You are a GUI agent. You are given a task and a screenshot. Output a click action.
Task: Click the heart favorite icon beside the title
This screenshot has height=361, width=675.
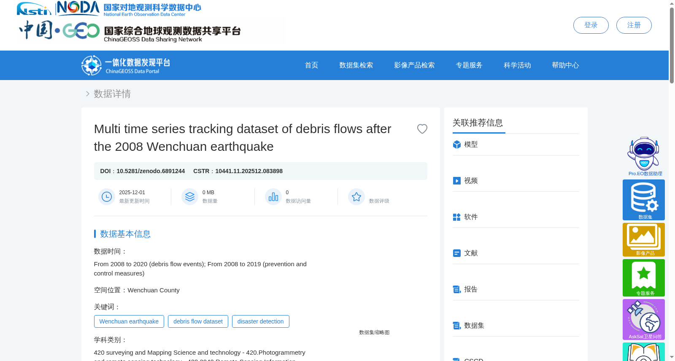pos(422,129)
